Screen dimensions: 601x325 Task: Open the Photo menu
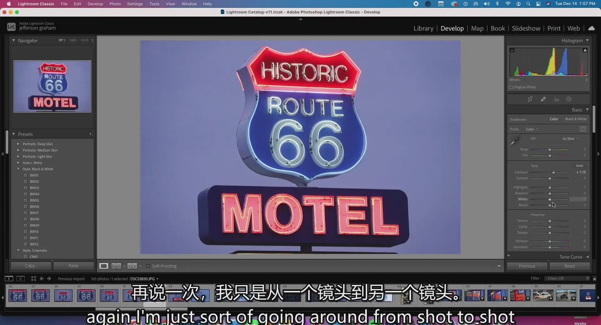pyautogui.click(x=115, y=4)
